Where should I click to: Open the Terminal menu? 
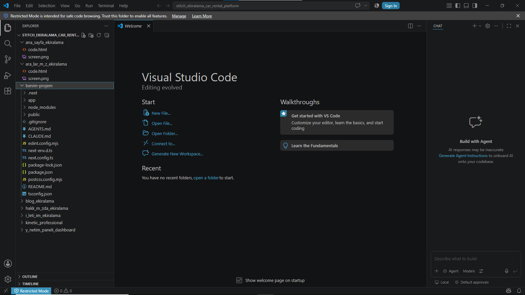pos(106,6)
